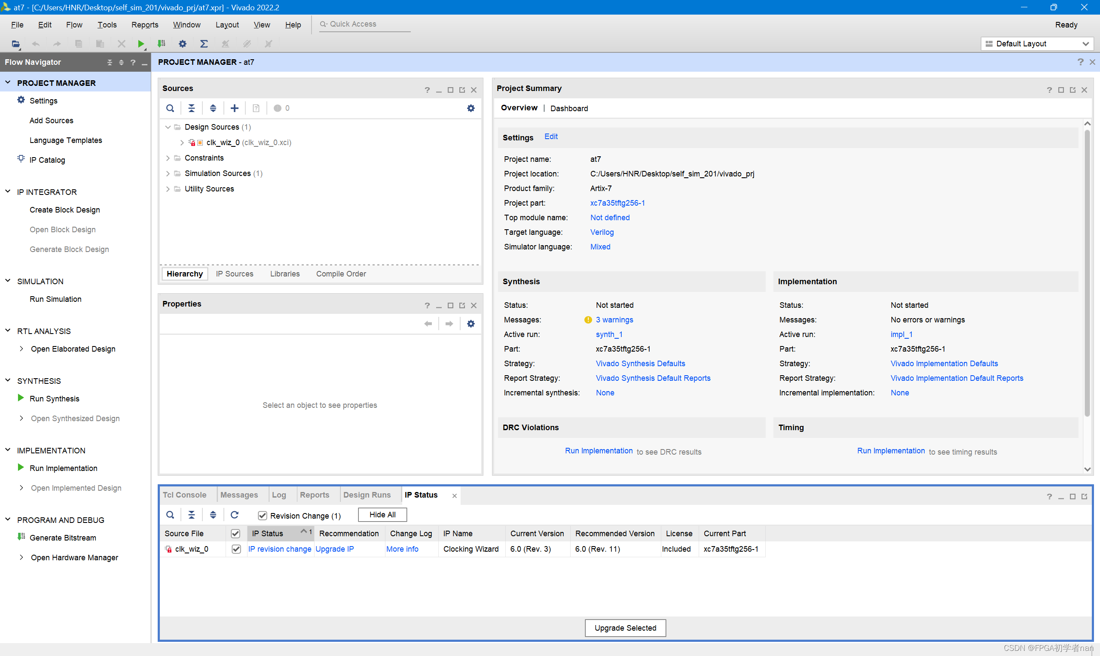Screen dimensions: 1100x656
Task: Open Settings gear in main toolbar
Action: (183, 44)
